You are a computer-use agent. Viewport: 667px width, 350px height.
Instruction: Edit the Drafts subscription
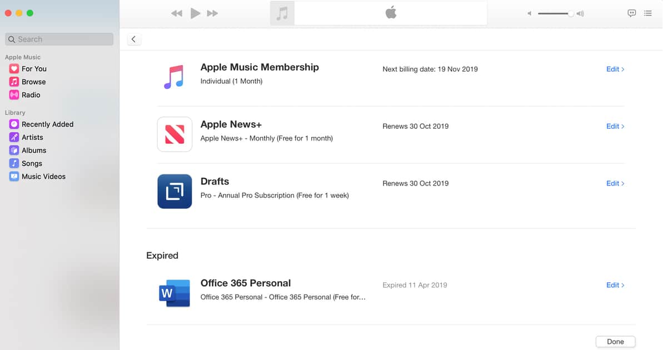click(615, 183)
